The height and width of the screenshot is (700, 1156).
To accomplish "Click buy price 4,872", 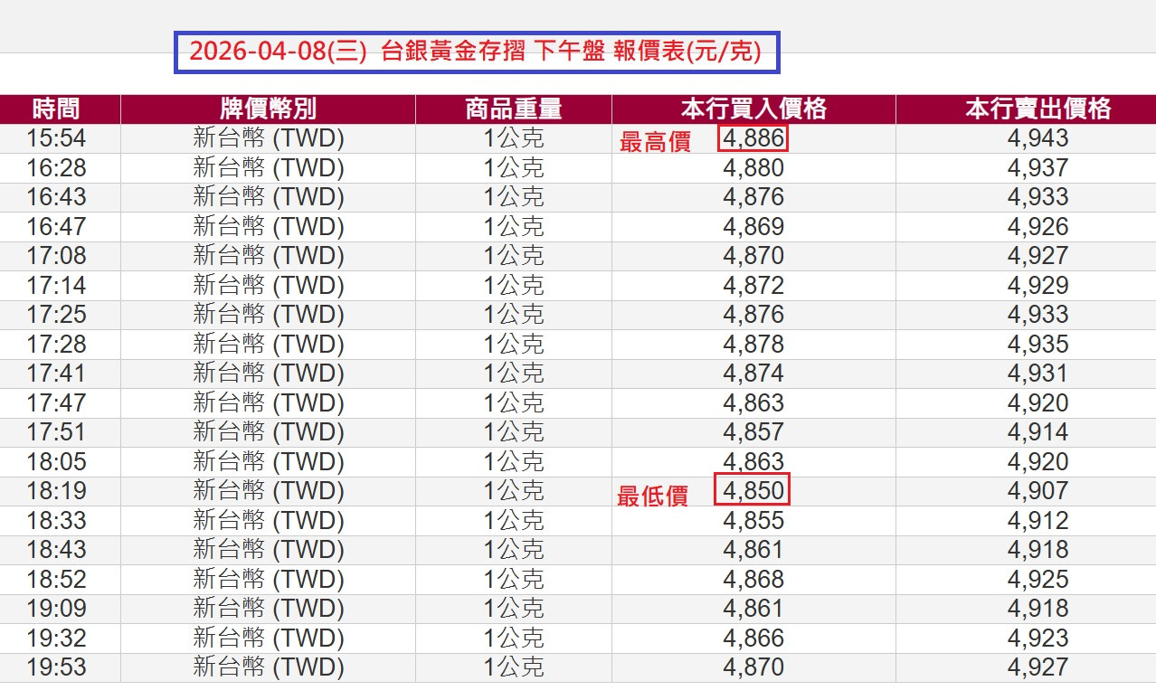I will click(753, 286).
